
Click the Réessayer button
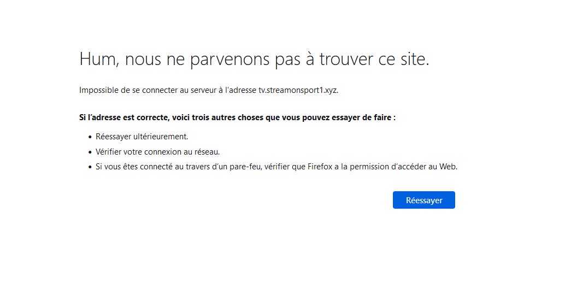coord(423,200)
